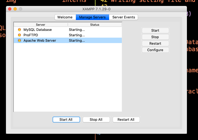This screenshot has width=198, height=140.
Task: Click Apache Web Server's Starting... status
Action: [77, 41]
